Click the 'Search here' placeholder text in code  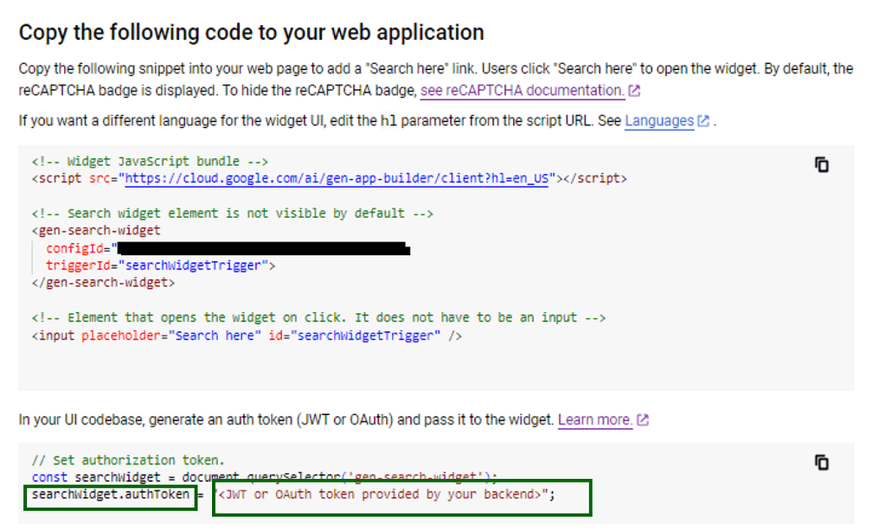click(x=210, y=335)
